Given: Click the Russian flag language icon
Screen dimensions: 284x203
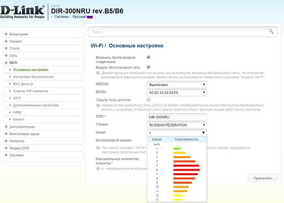Looking at the screenshot, I should tap(90, 17).
